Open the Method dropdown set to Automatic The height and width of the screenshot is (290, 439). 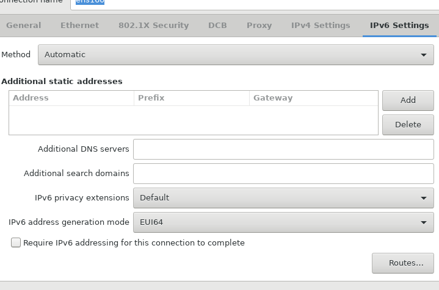pos(236,55)
